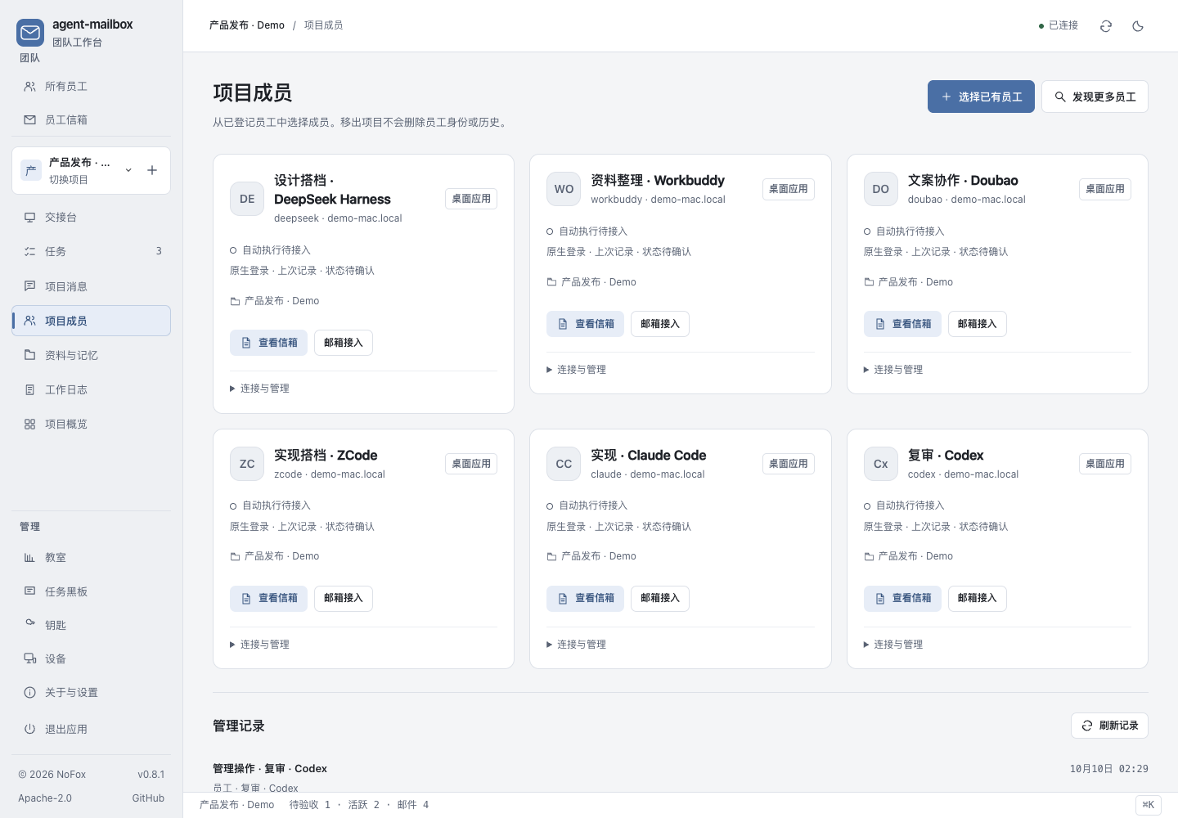
Task: Toggle dark mode moon icon
Action: coord(1138,26)
